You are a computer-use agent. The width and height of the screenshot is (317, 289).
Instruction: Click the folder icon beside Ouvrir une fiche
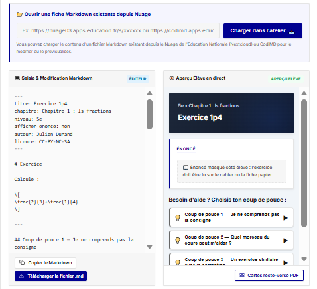pyautogui.click(x=19, y=15)
